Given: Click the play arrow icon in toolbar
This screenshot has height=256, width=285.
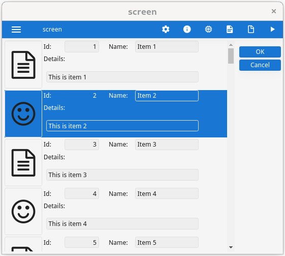Looking at the screenshot, I should tap(272, 30).
